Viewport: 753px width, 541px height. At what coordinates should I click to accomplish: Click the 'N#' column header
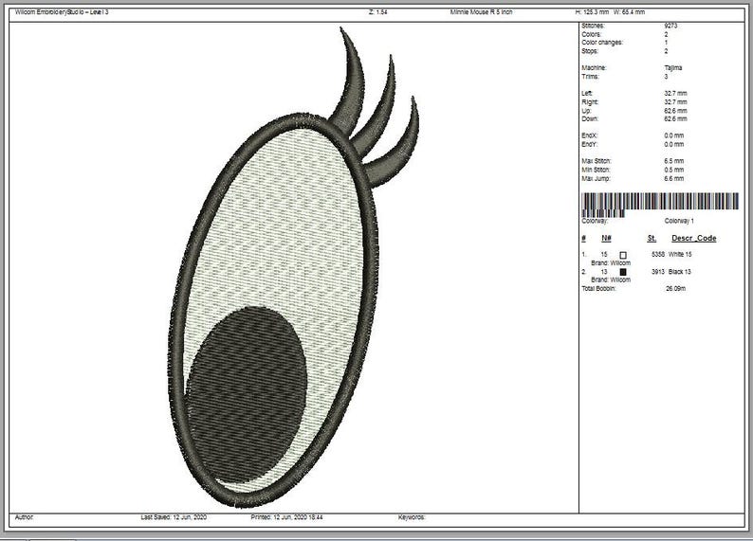(606, 239)
